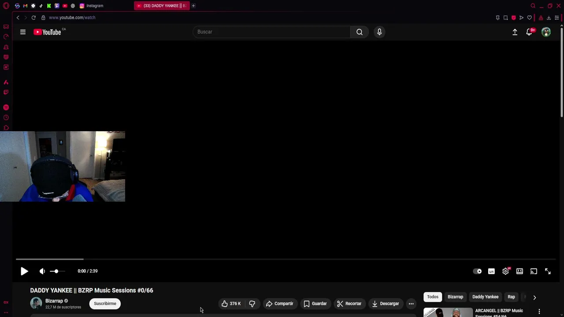
Task: Open YouTube notifications bell
Action: point(530,32)
